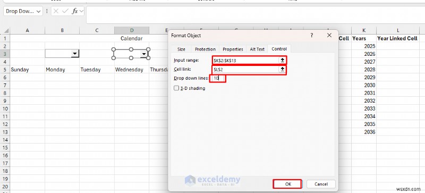Click the three-dot handle beside Name Box

47,11
